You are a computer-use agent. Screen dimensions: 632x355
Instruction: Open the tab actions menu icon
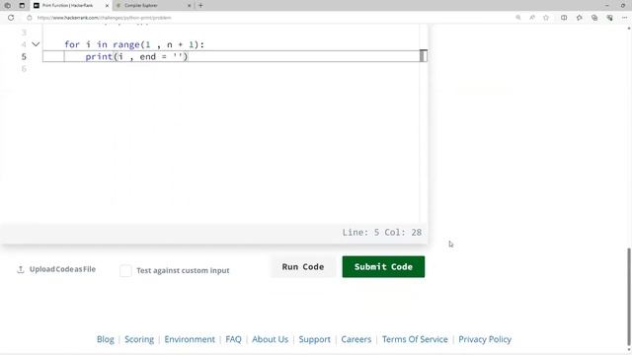[22, 6]
